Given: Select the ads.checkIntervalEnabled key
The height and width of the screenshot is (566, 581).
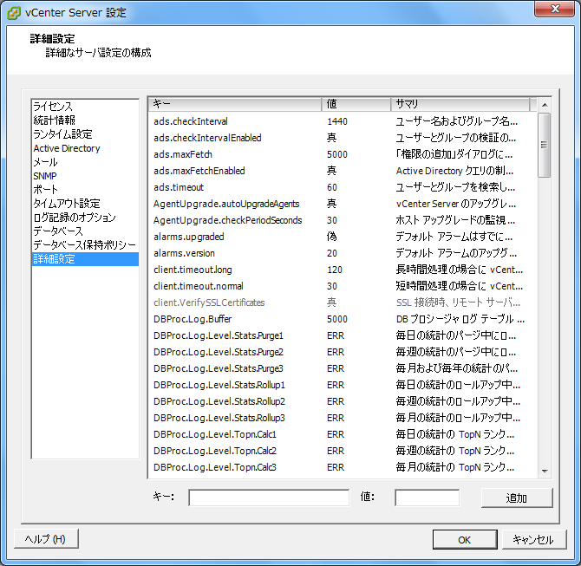Looking at the screenshot, I should tap(207, 138).
